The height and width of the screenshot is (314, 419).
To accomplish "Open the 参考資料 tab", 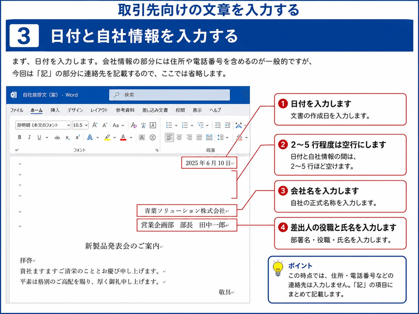I will tap(125, 110).
